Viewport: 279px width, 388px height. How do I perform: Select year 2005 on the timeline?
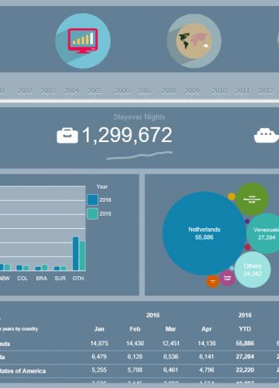coord(95,91)
